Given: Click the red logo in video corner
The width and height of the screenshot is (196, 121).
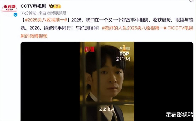Looking at the screenshot, I should (89, 49).
